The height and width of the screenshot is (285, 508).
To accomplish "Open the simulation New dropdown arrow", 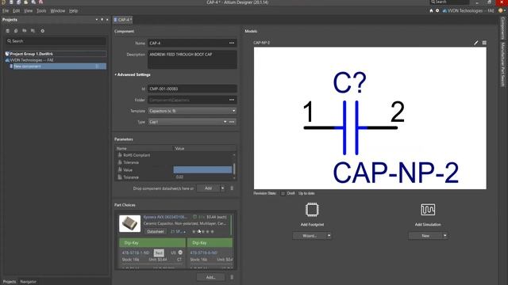I will point(444,236).
